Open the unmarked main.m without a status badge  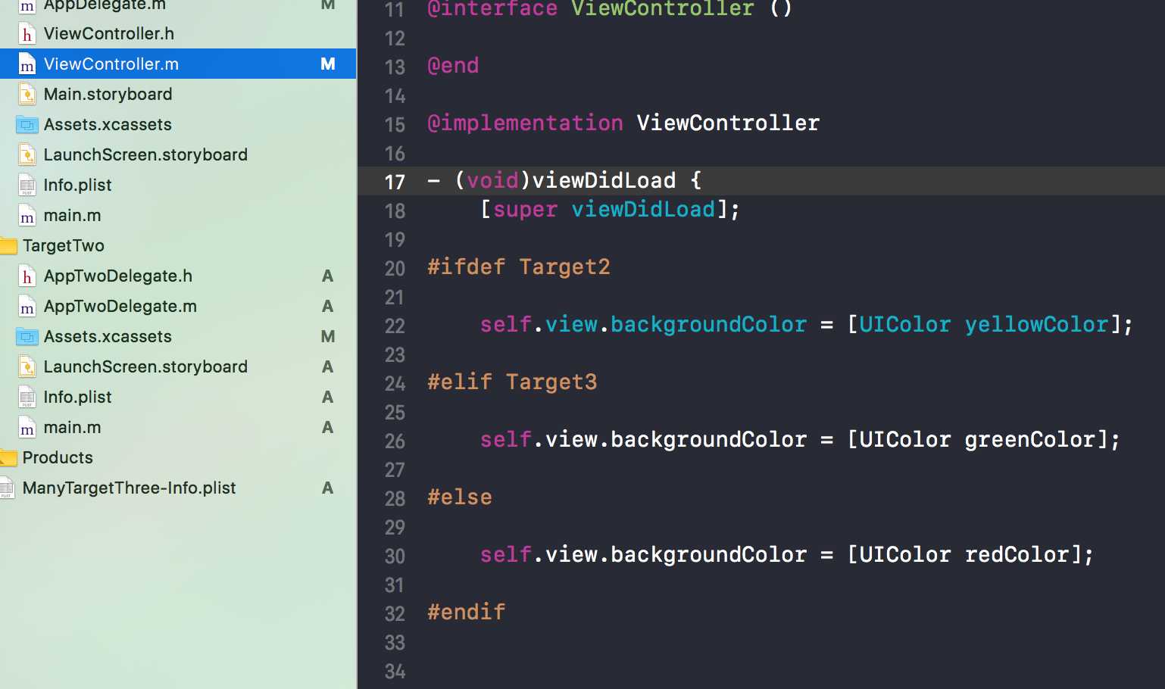click(x=72, y=215)
